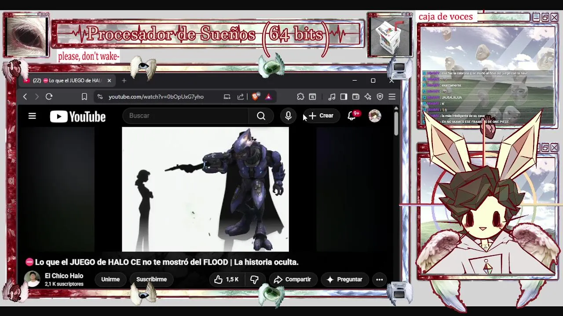Go back to the previous browser page
This screenshot has width=563, height=316.
click(x=25, y=97)
